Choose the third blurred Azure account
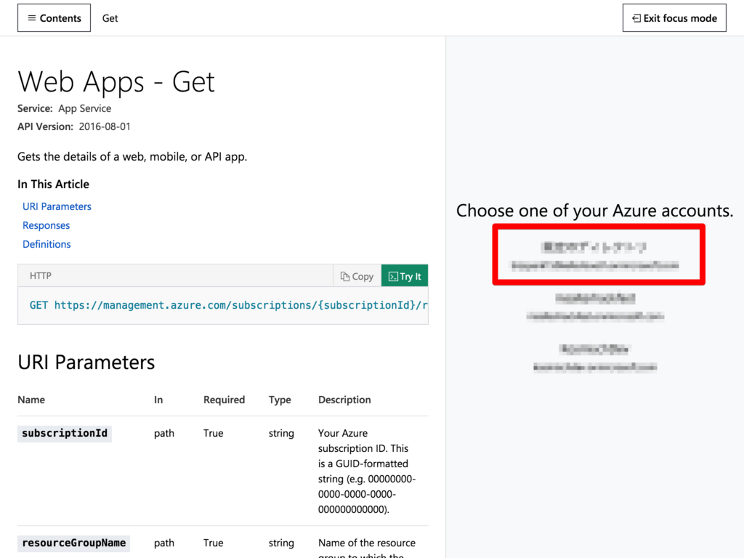Screen dimensions: 744x558 595,357
